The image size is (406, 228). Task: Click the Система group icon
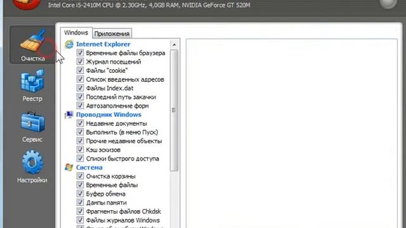click(x=69, y=167)
